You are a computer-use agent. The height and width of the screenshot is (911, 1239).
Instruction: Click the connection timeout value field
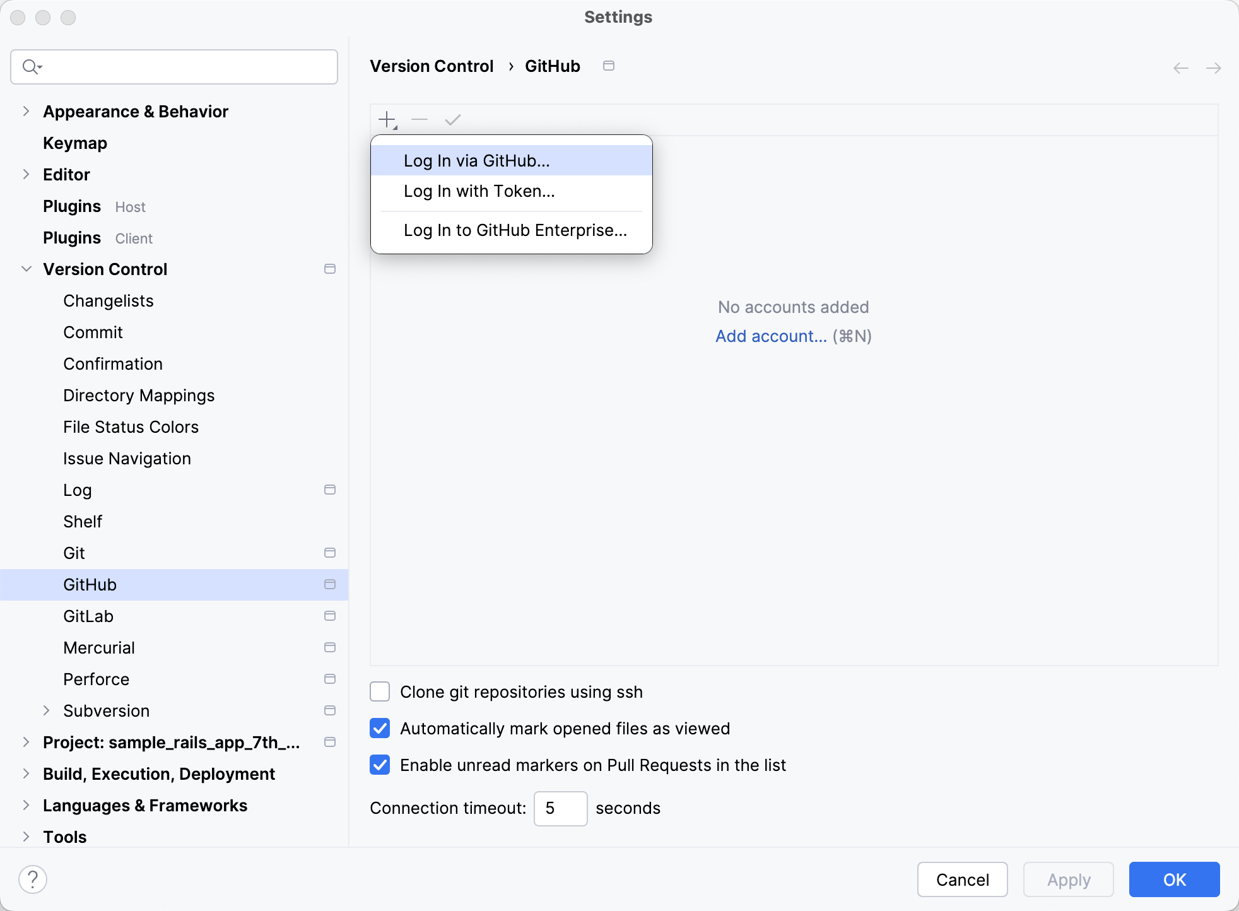pos(560,808)
